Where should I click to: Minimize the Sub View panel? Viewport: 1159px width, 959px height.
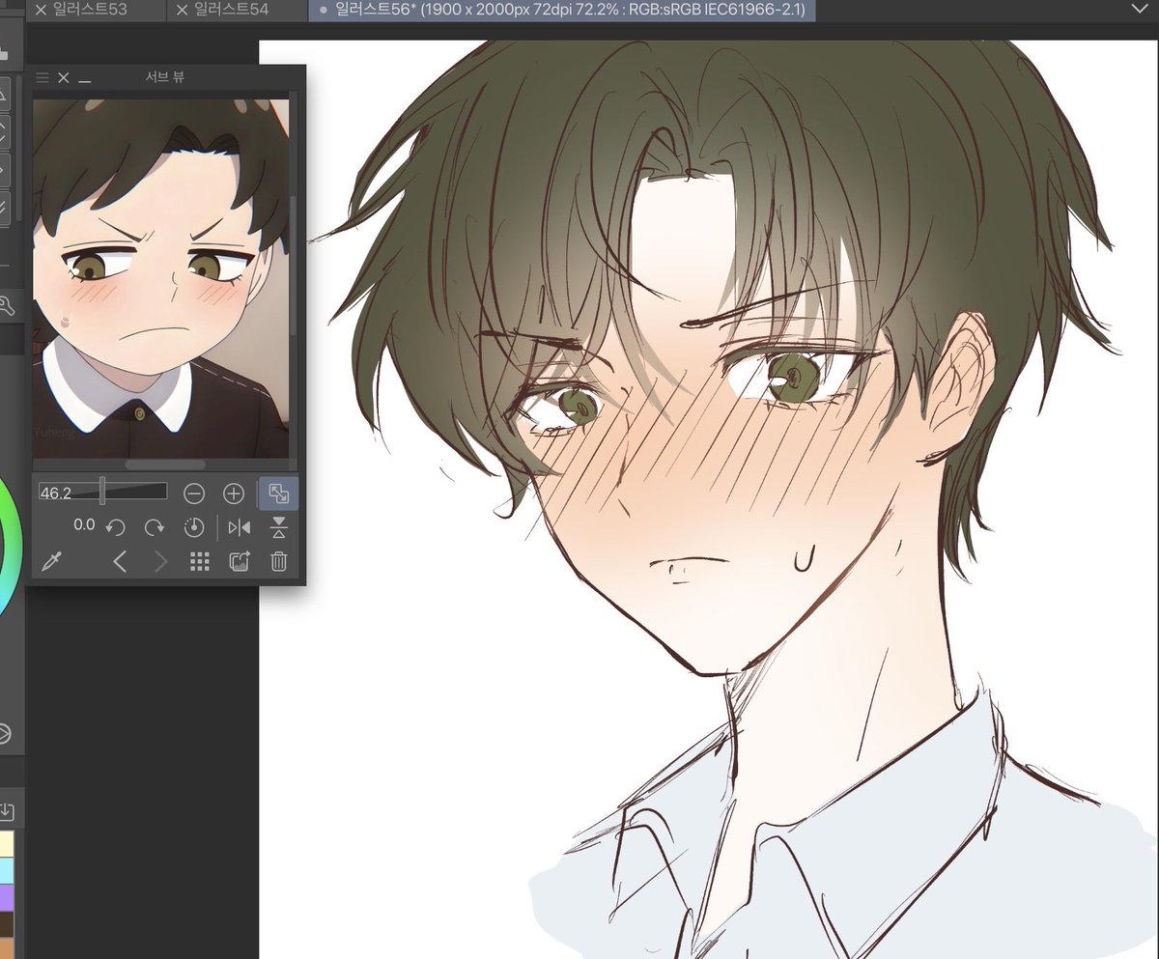click(x=85, y=81)
